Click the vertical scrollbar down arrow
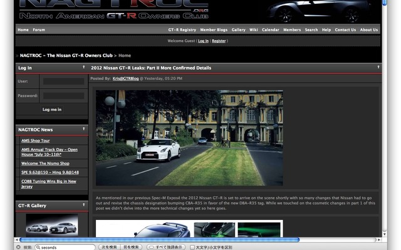401x250 pixels. click(x=384, y=234)
